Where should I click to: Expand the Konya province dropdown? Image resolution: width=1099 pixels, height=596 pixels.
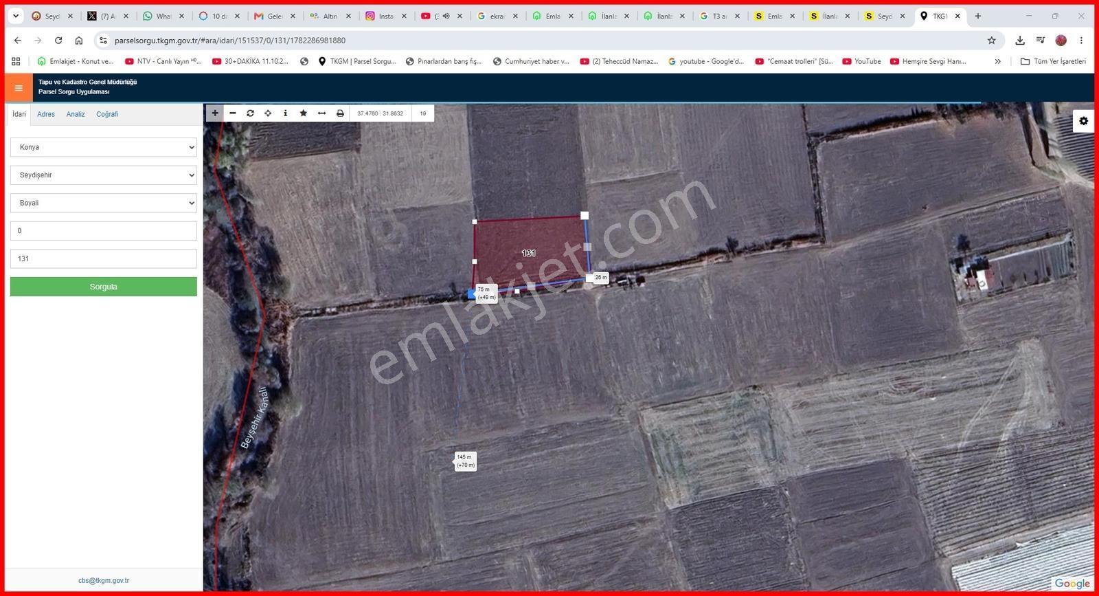coord(104,147)
